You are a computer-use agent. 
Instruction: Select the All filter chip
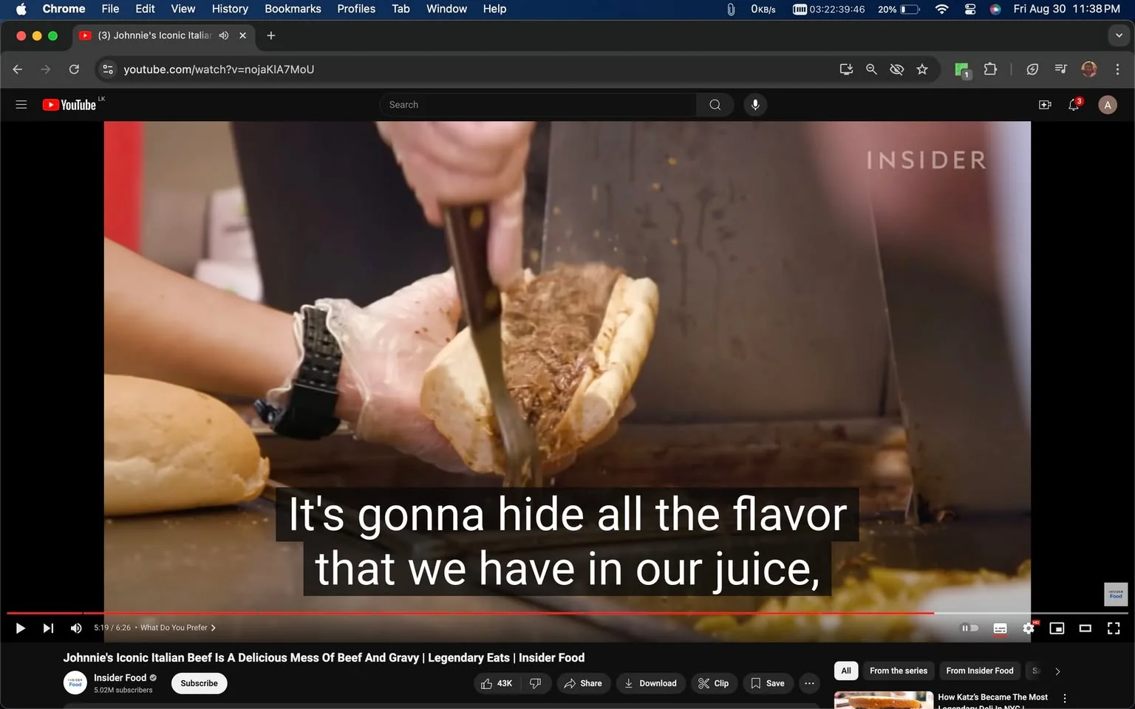click(846, 671)
